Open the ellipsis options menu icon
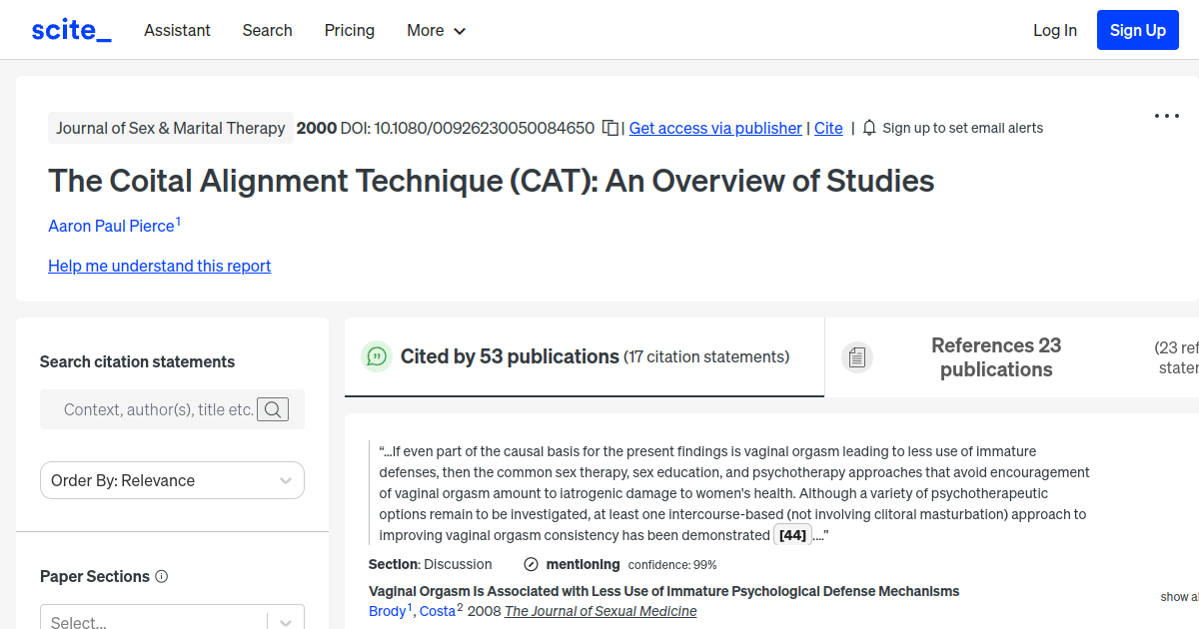The width and height of the screenshot is (1199, 629). [1166, 116]
